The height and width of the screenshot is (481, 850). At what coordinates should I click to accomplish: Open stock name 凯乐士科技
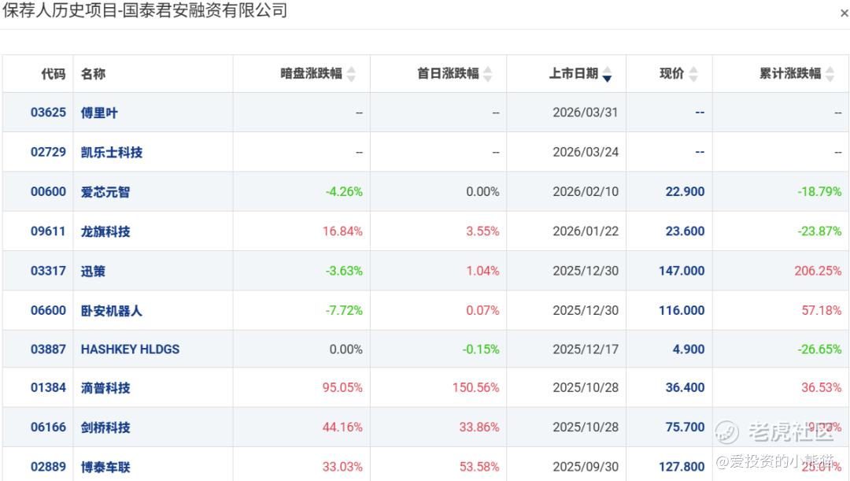112,153
